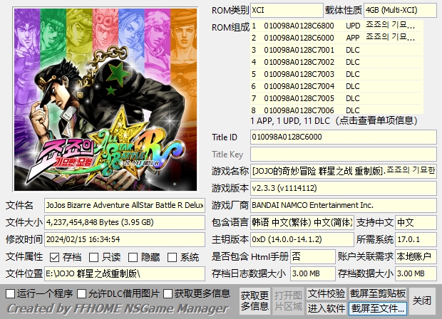Select DLC row 010098A0128C7003
This screenshot has height=319, width=442.
pos(336,74)
